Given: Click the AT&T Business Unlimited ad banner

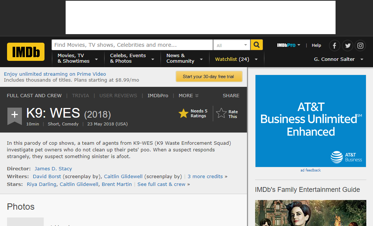Looking at the screenshot, I should pyautogui.click(x=310, y=121).
